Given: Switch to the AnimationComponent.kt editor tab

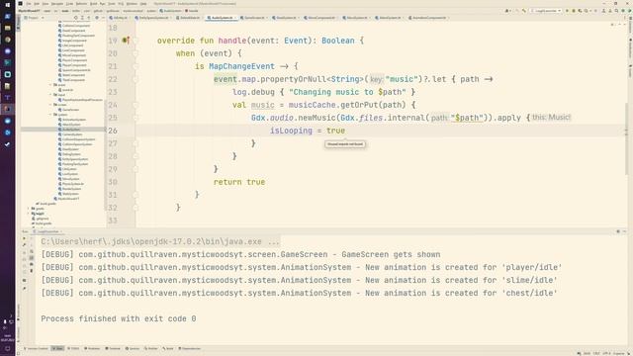Looking at the screenshot, I should pos(428,18).
